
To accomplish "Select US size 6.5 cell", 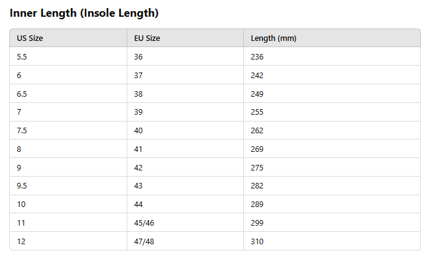I will (x=22, y=94).
